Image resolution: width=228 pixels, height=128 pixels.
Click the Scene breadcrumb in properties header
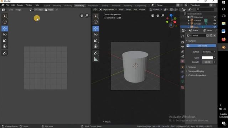[x=194, y=30]
